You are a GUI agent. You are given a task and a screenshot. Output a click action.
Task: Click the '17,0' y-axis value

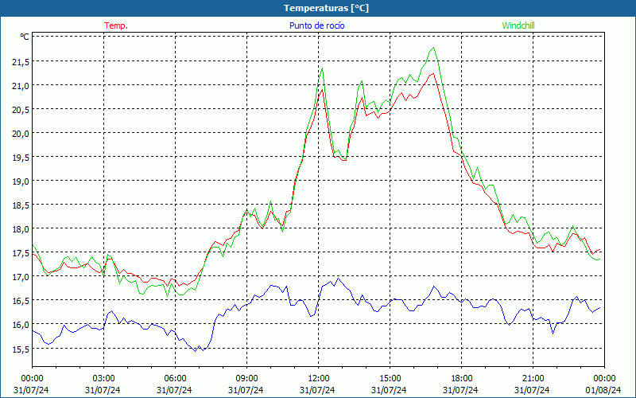pyautogui.click(x=21, y=276)
